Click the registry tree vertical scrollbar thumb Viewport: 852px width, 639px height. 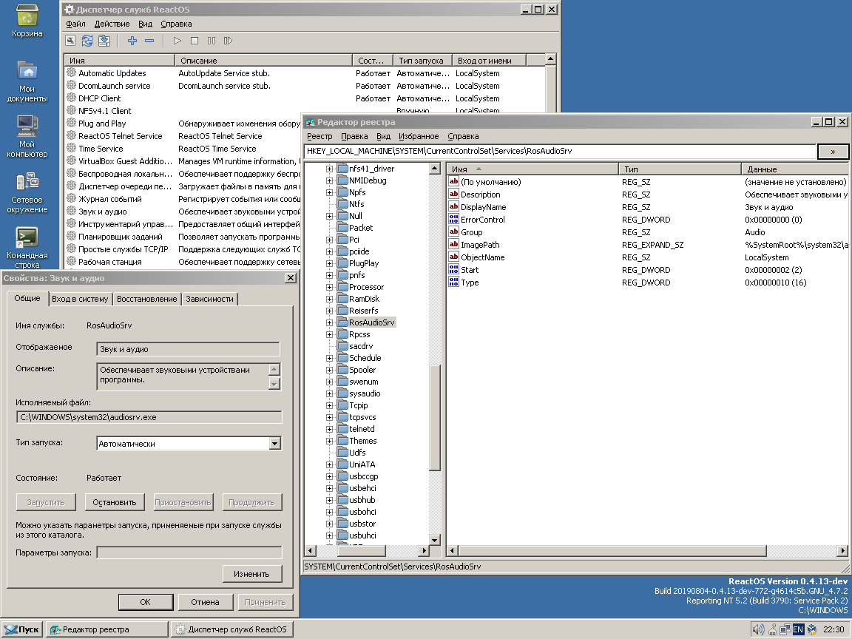(x=435, y=417)
